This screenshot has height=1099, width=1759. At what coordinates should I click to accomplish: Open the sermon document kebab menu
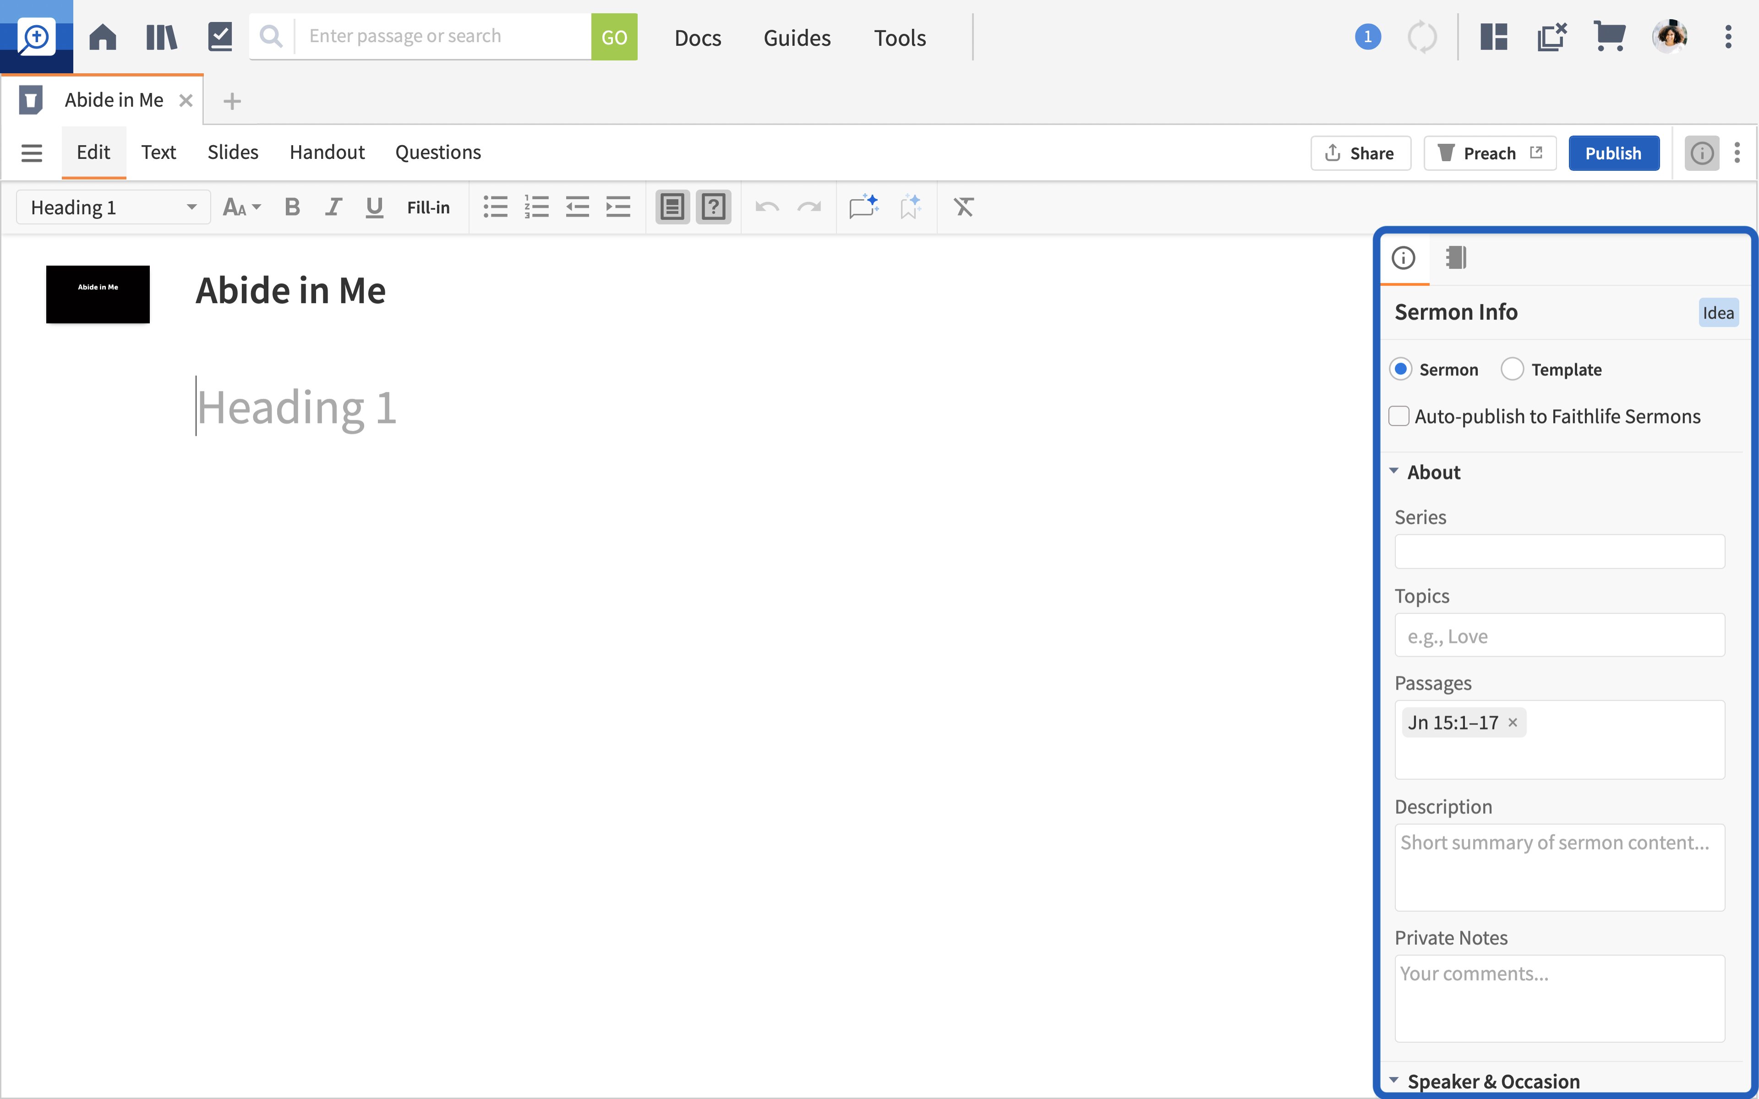1737,152
